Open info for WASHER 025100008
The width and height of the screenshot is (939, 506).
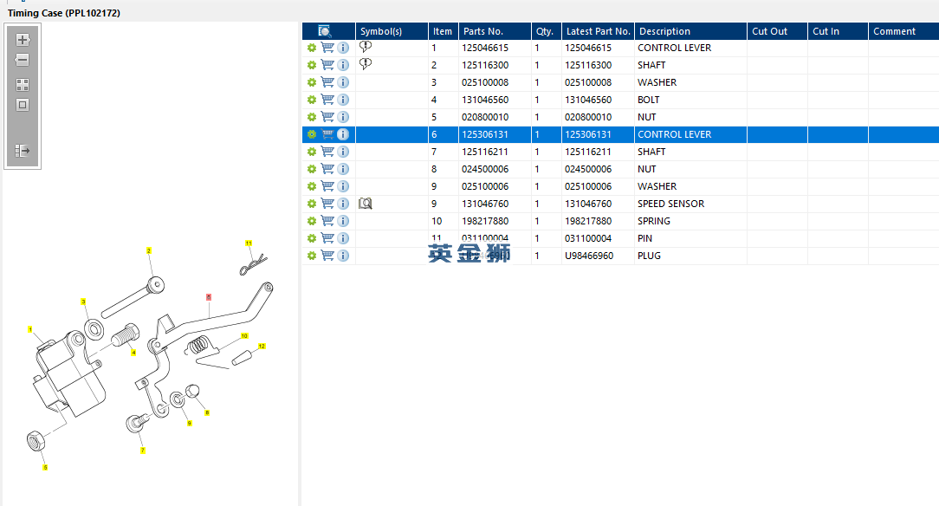click(343, 82)
